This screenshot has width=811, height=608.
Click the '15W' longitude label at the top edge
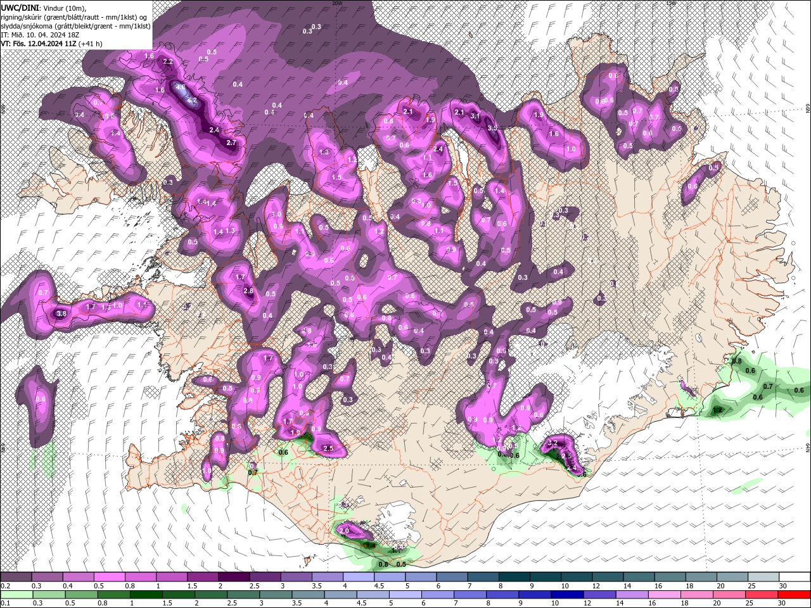click(671, 3)
